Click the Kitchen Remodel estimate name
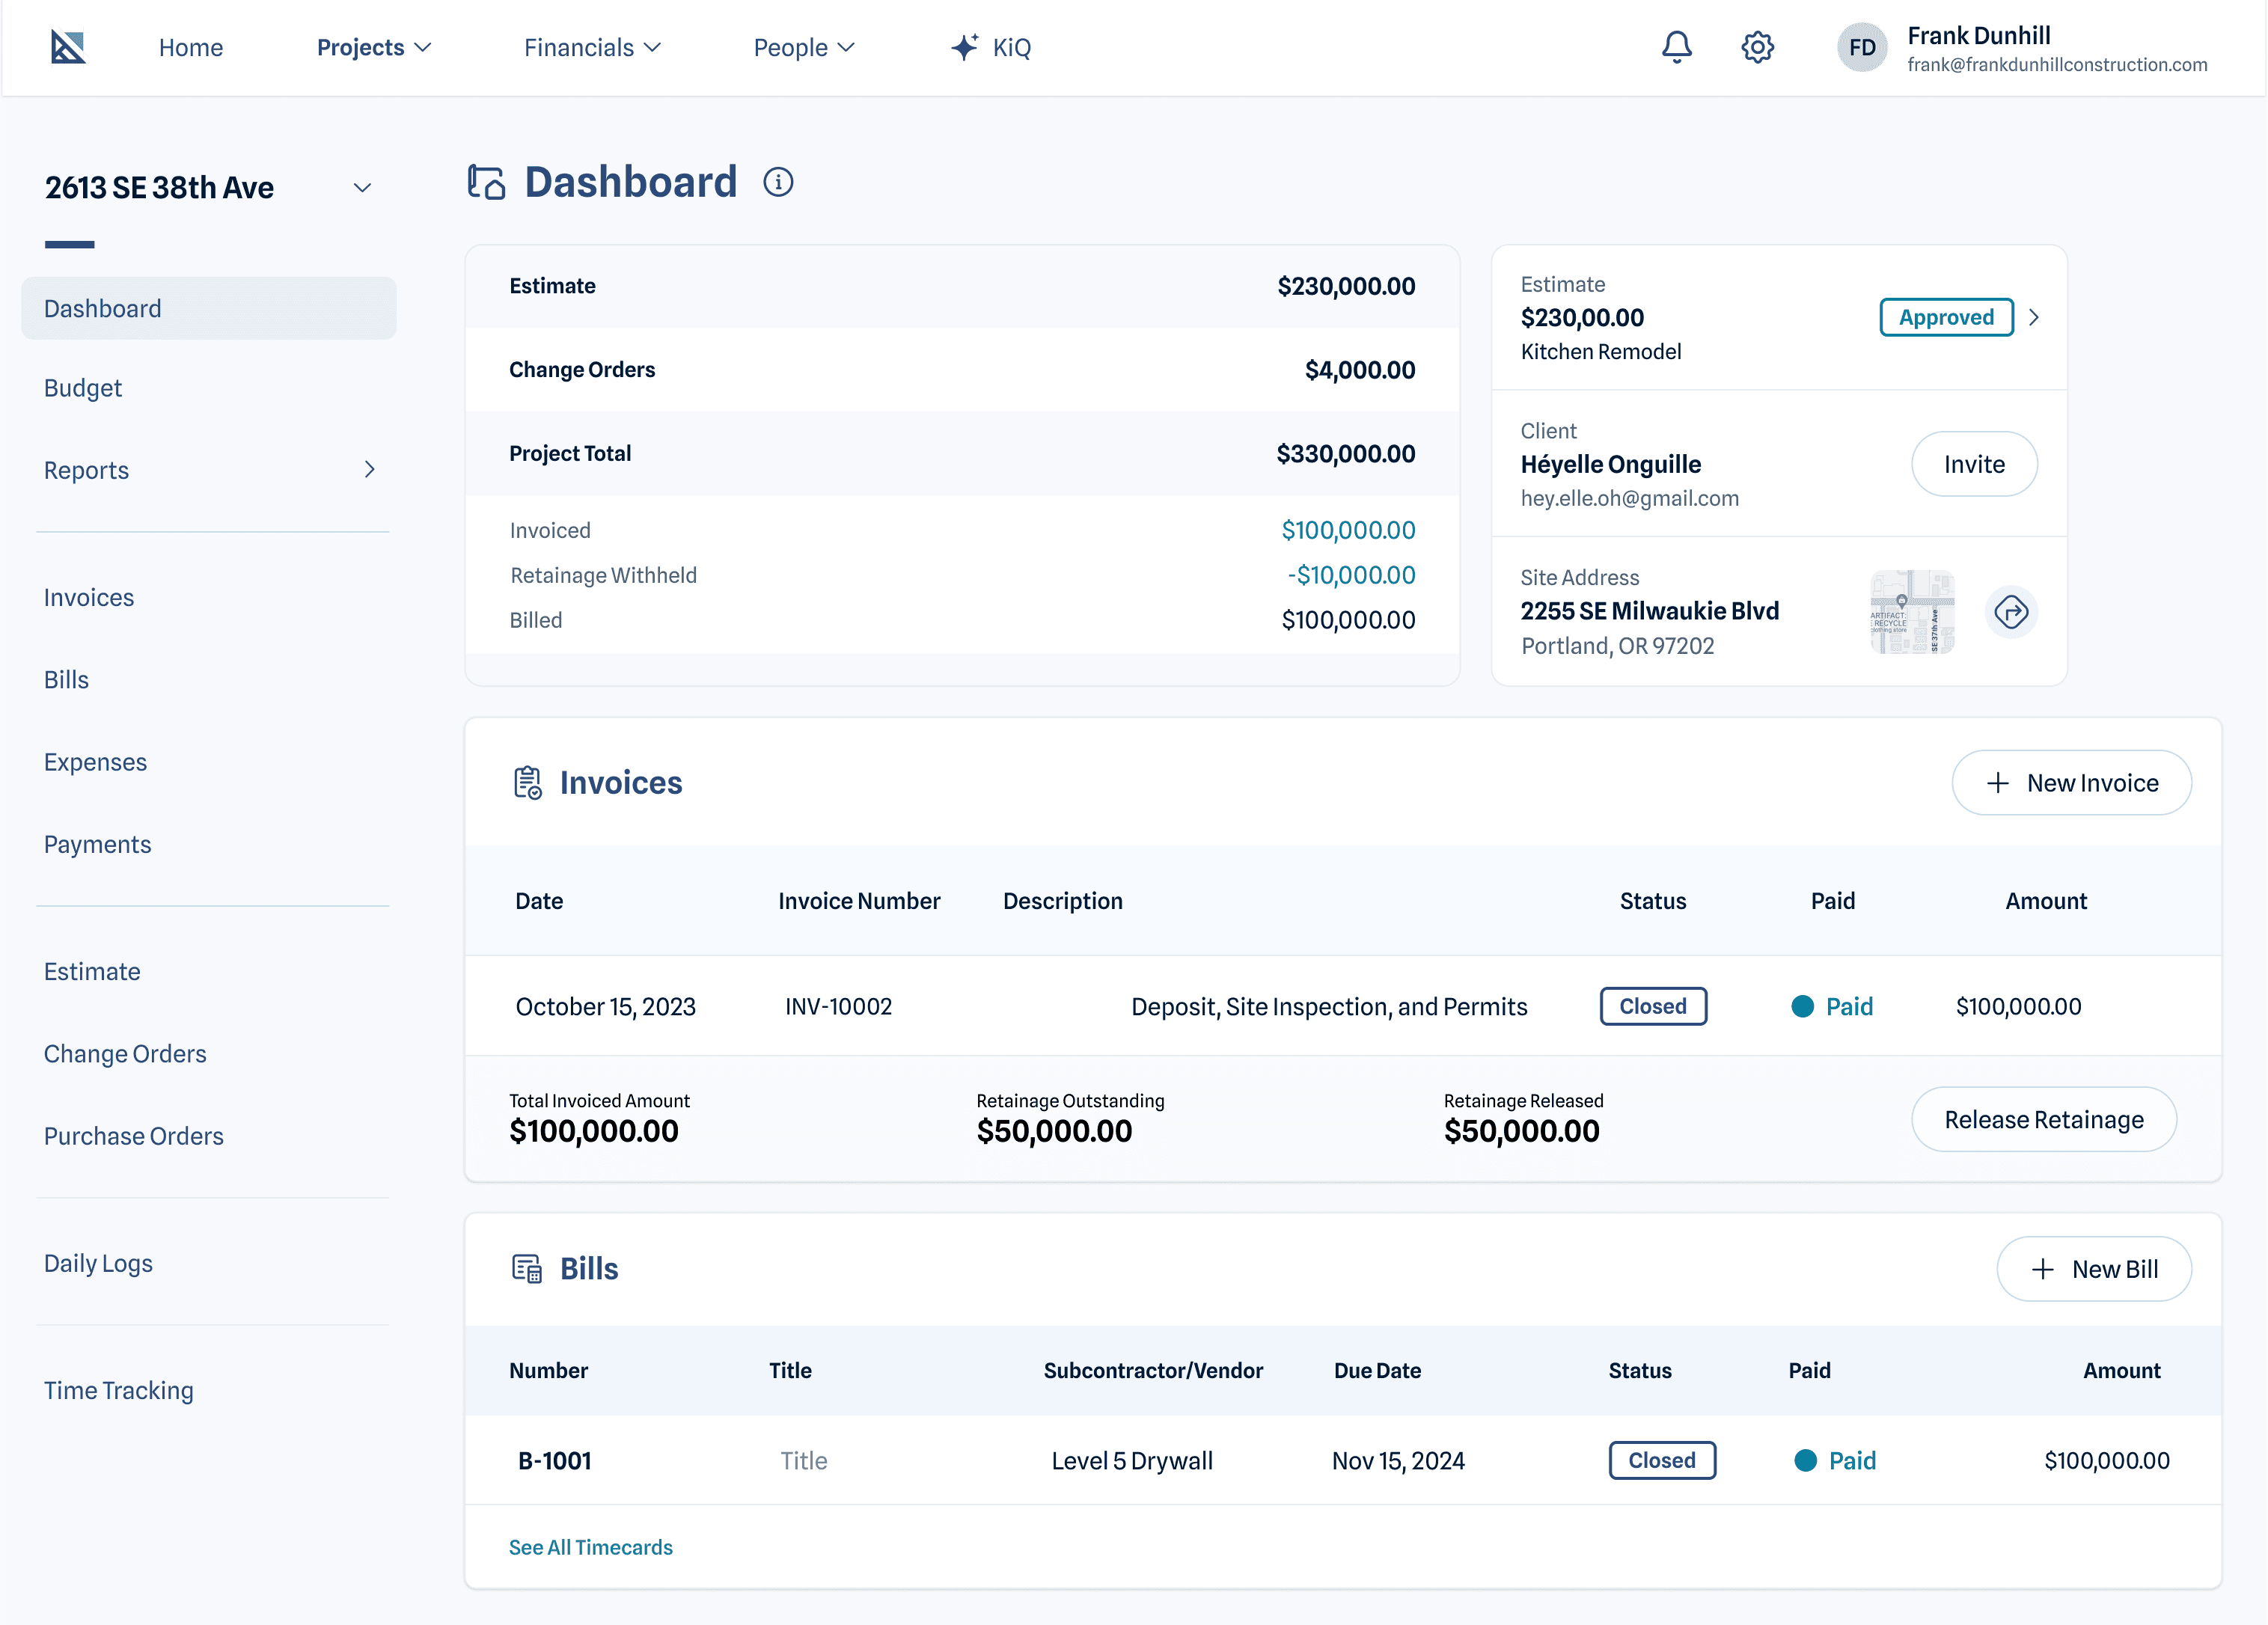2268x1625 pixels. pyautogui.click(x=1600, y=352)
